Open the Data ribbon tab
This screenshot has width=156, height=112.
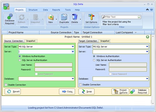coord(45,10)
